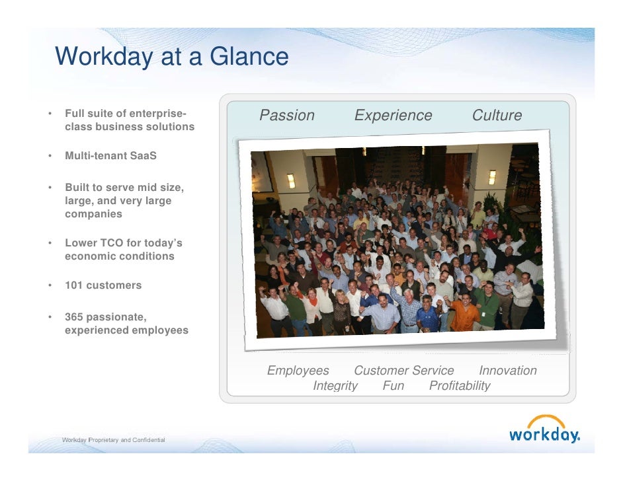Click the word 'Passion' above the photo
This screenshot has width=623, height=481.
click(x=287, y=115)
